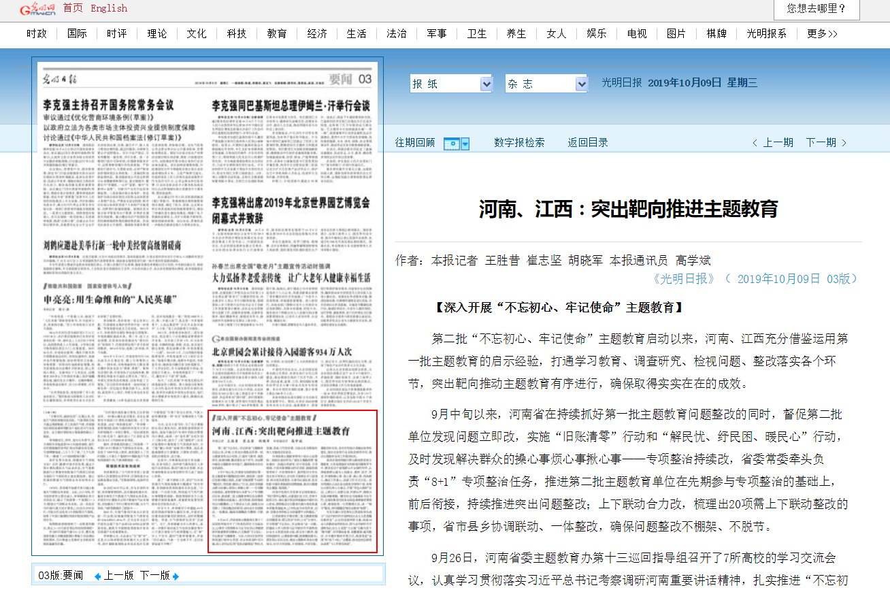Viewport: 890px width, 592px height.
Task: Click the blue left arrow beside 上一版
Action: [x=97, y=576]
